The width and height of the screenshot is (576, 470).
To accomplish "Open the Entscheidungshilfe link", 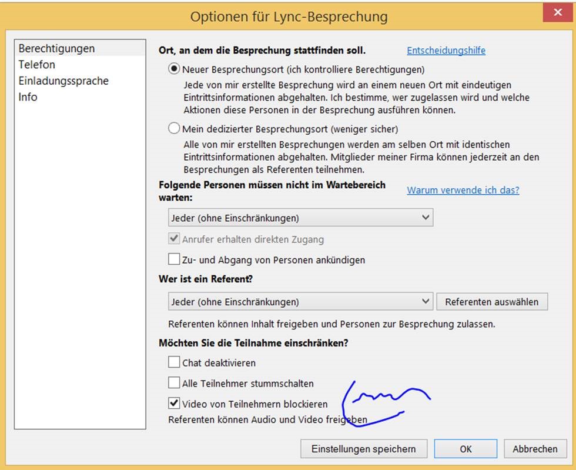I will 446,51.
